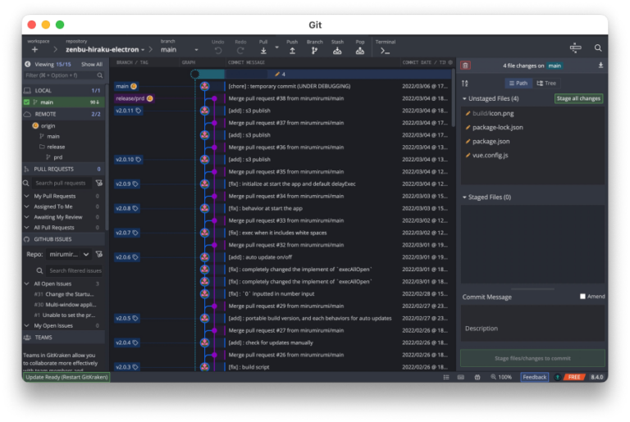This screenshot has height=422, width=630.
Task: Click the Search filtered issues field
Action: (75, 270)
